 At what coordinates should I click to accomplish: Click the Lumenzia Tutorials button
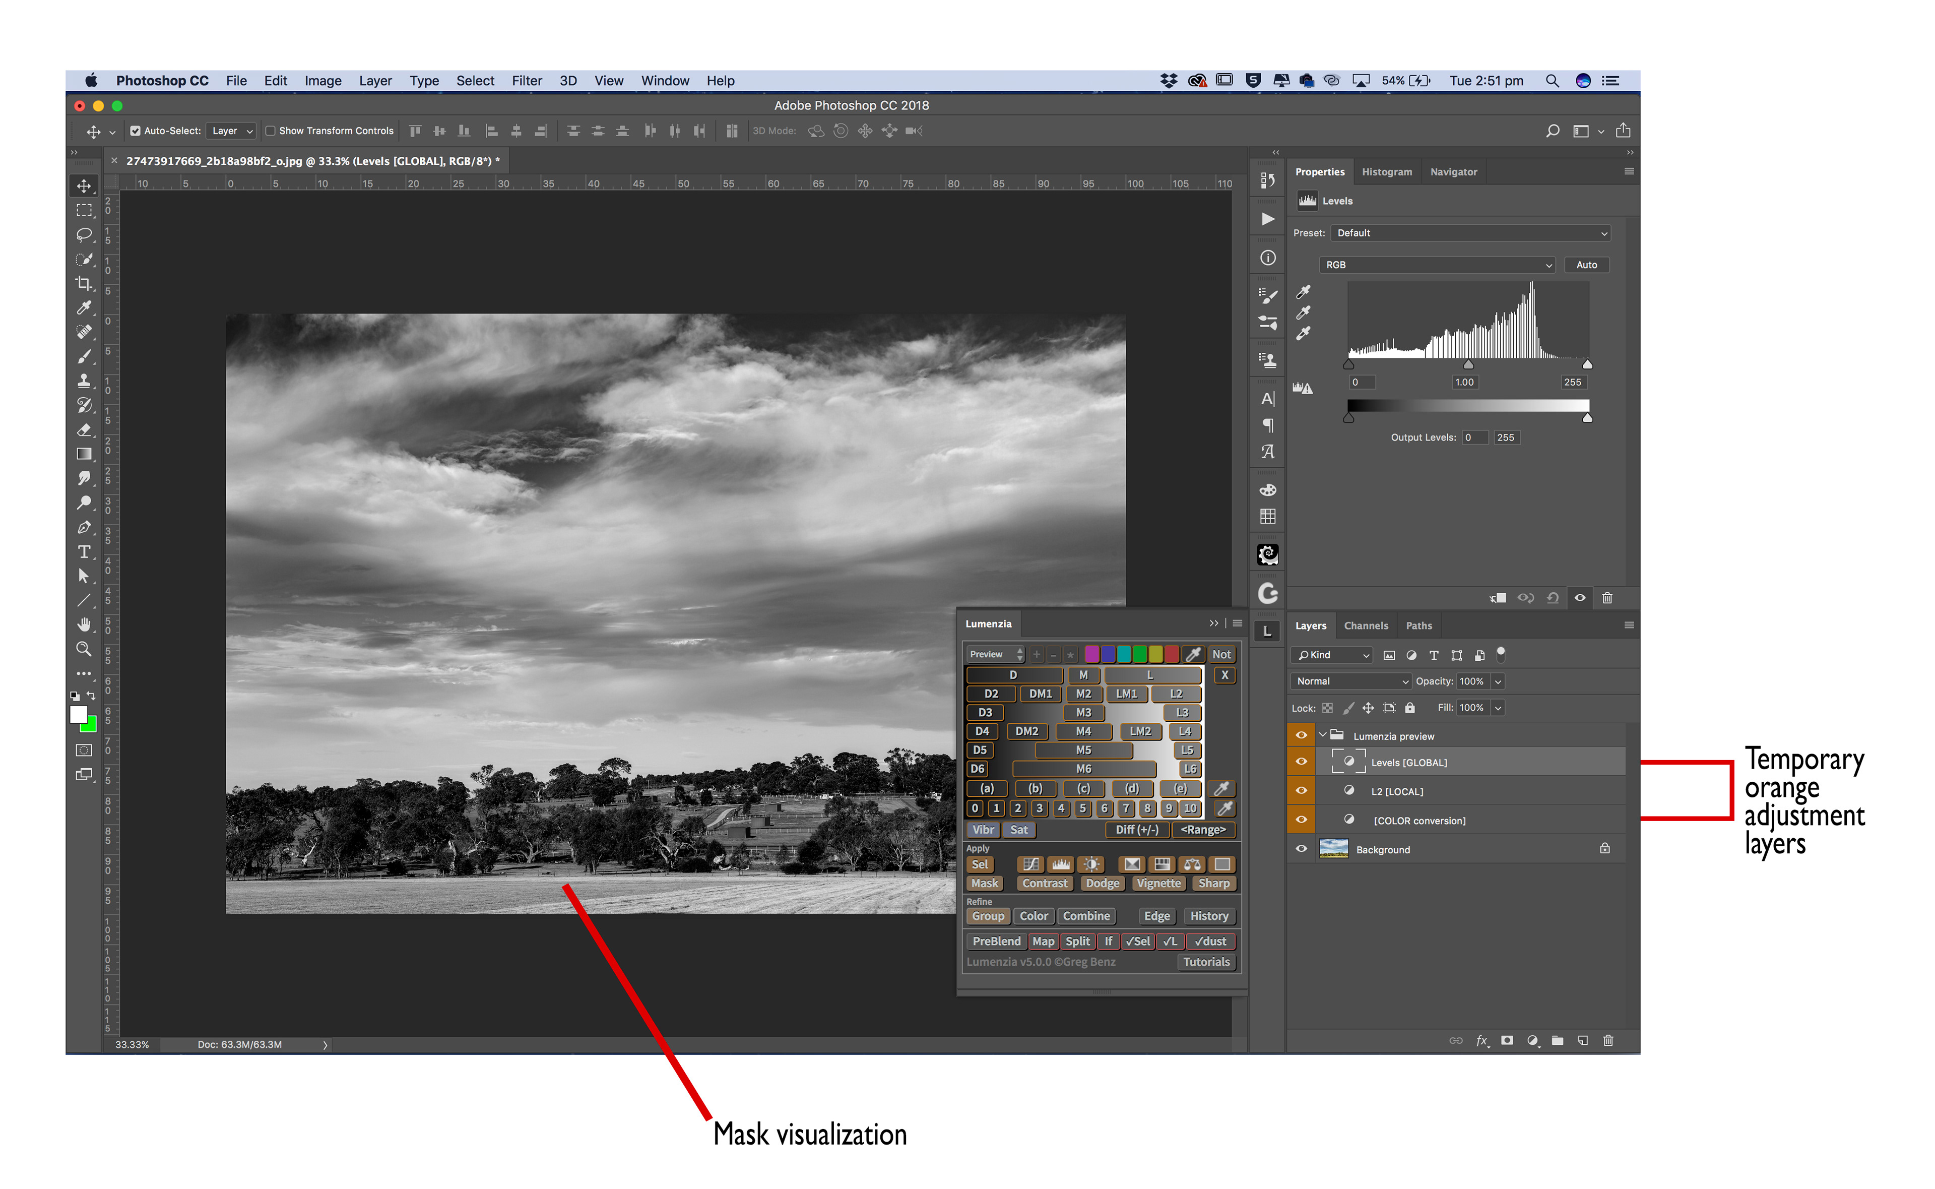(x=1206, y=963)
